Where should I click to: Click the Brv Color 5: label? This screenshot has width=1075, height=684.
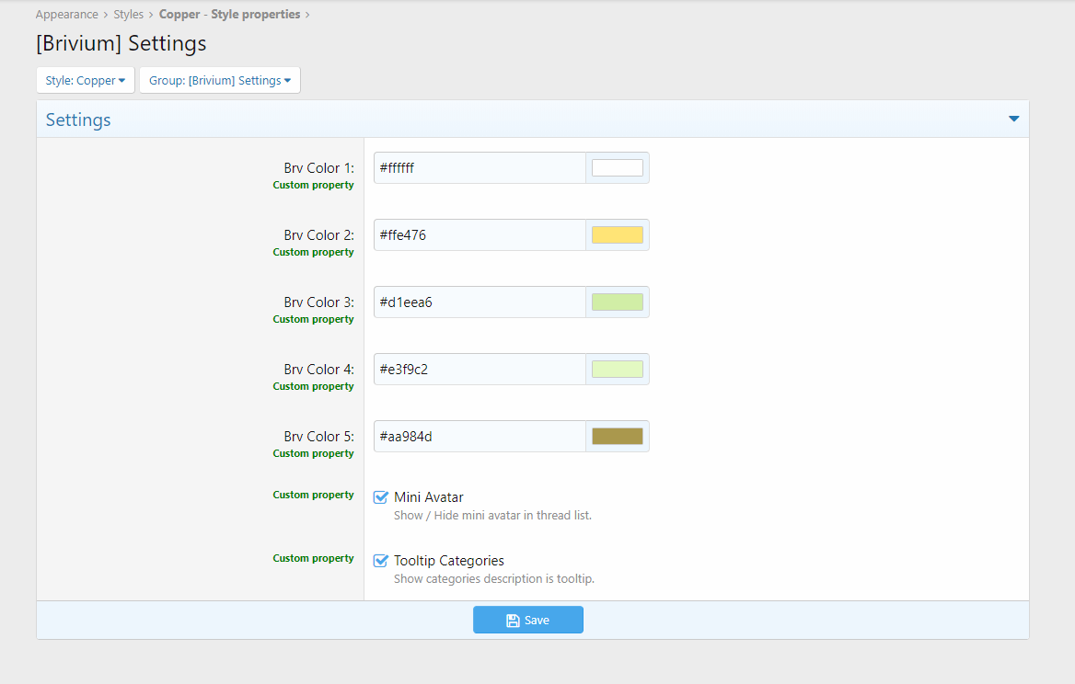318,436
